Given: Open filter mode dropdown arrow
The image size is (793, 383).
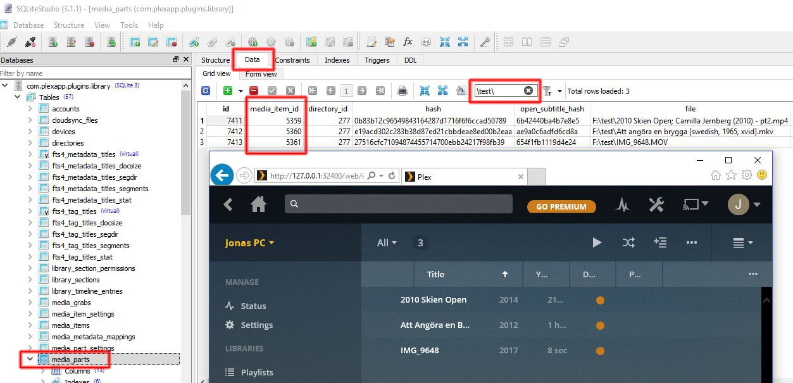Looking at the screenshot, I should (x=559, y=91).
